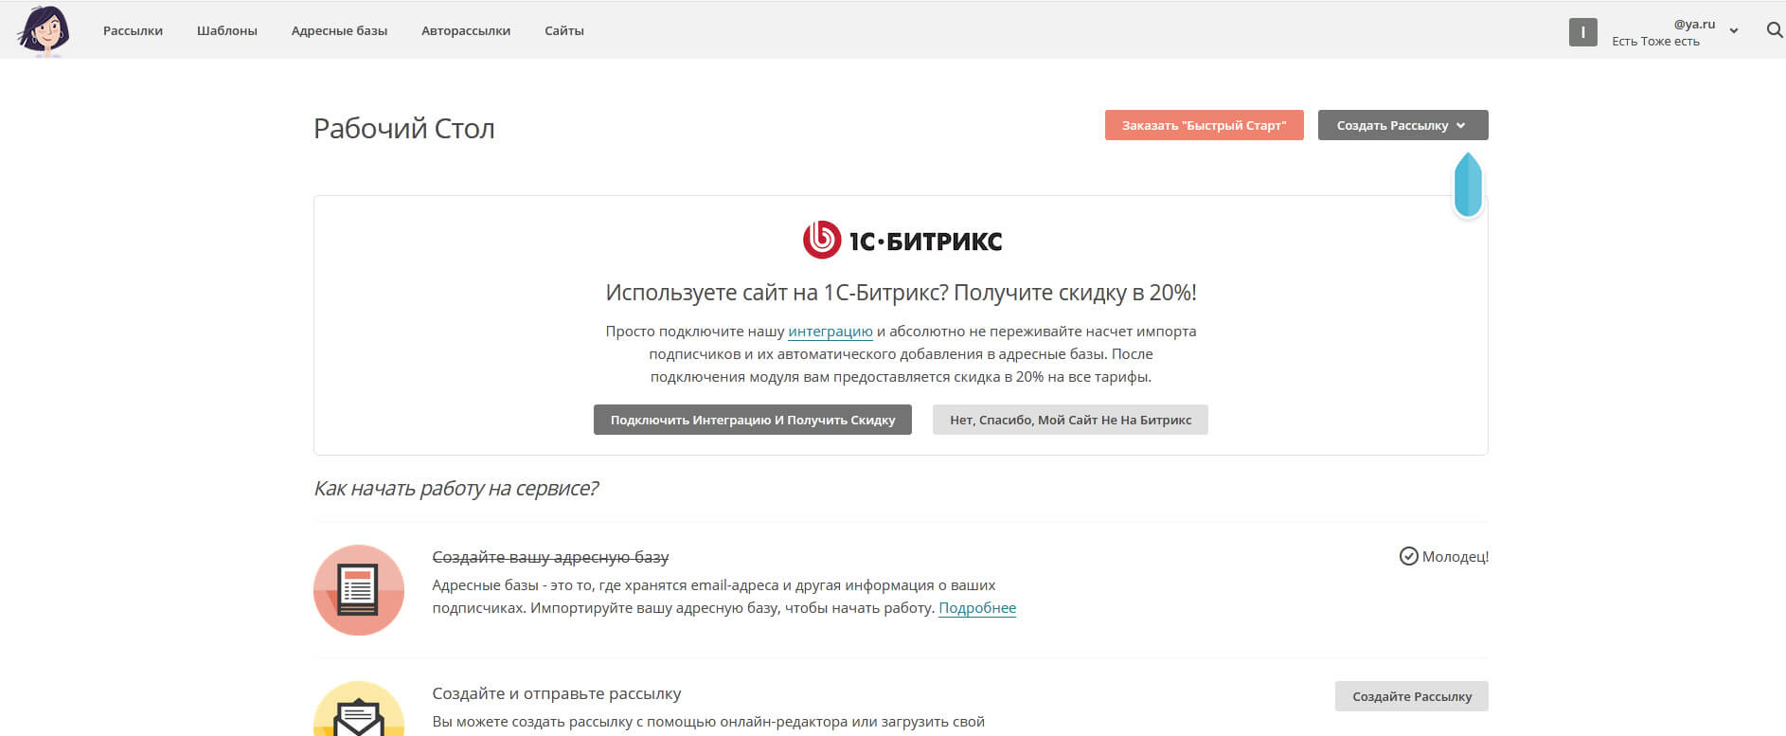The width and height of the screenshot is (1786, 736).
Task: Follow the интеграцию link
Action: pos(830,332)
